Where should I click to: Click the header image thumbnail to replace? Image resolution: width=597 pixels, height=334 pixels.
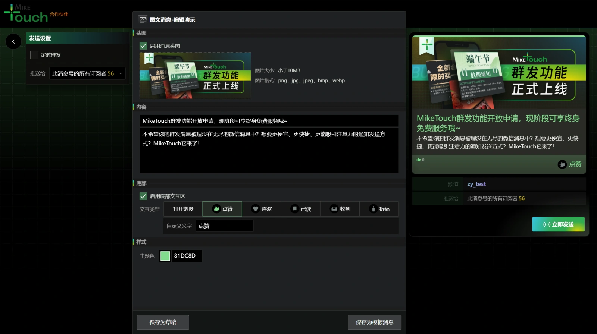click(195, 76)
